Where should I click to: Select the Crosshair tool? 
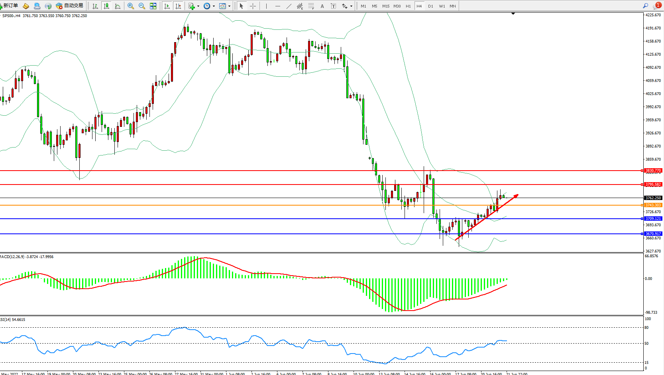click(x=253, y=6)
